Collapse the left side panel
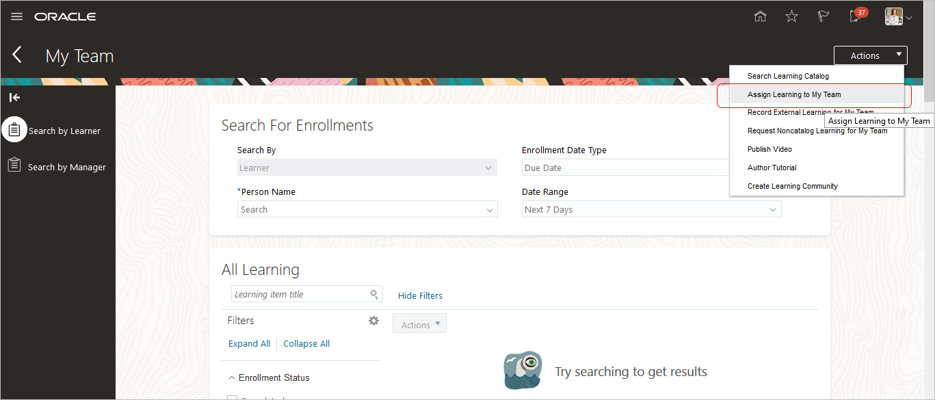The image size is (935, 400). coord(14,97)
